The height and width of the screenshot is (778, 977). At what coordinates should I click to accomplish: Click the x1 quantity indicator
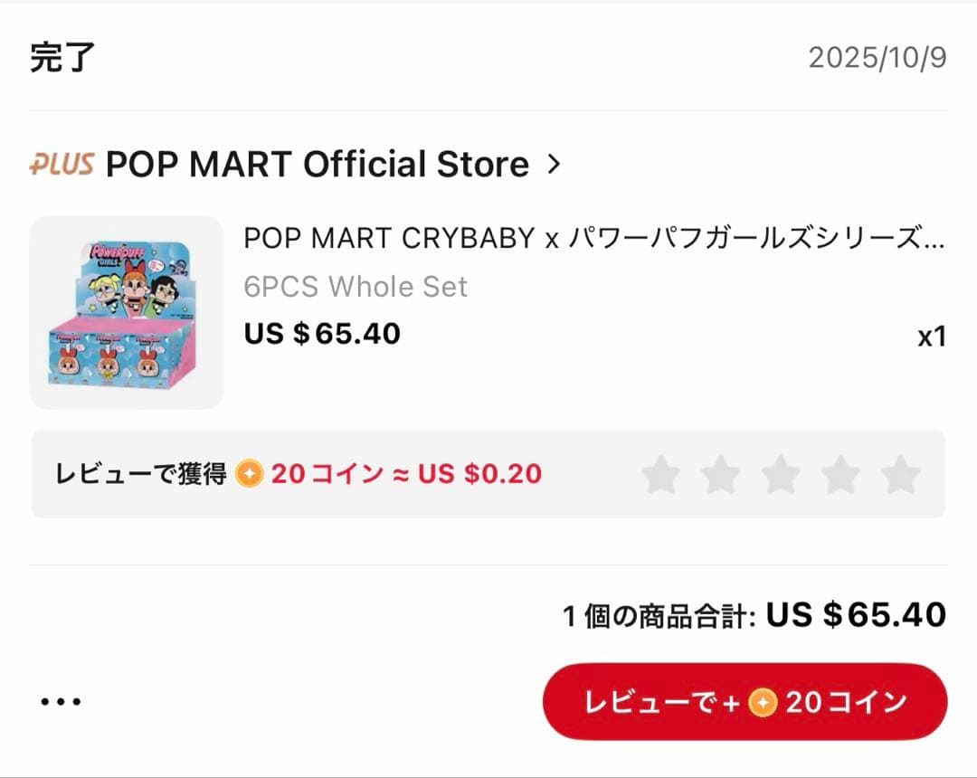coord(934,336)
